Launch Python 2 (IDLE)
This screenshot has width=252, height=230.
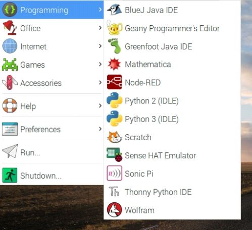172,100
